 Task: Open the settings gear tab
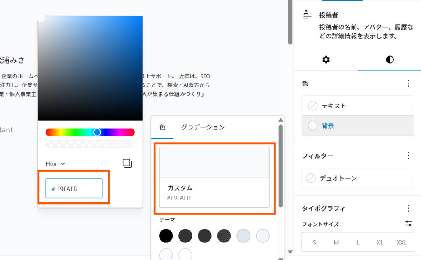[x=326, y=60]
